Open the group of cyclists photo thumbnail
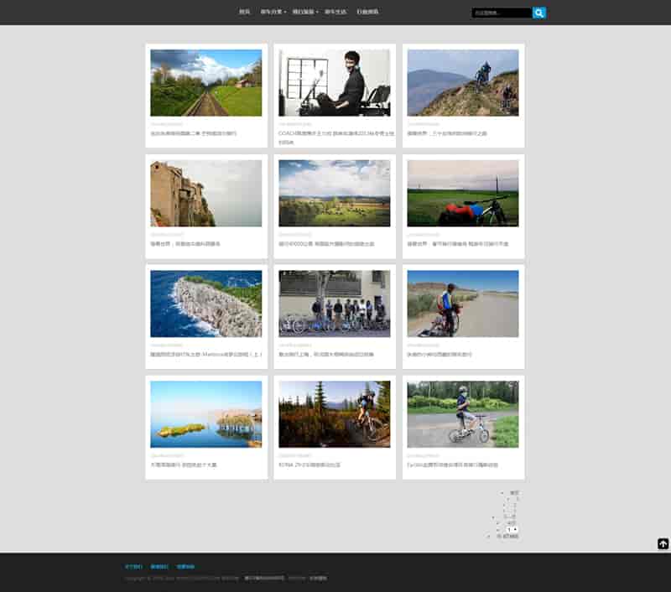The height and width of the screenshot is (592, 671). (x=334, y=304)
